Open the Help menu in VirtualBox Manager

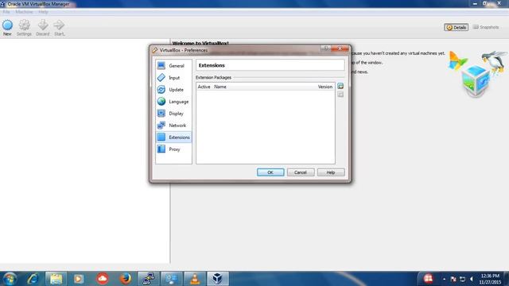click(43, 12)
